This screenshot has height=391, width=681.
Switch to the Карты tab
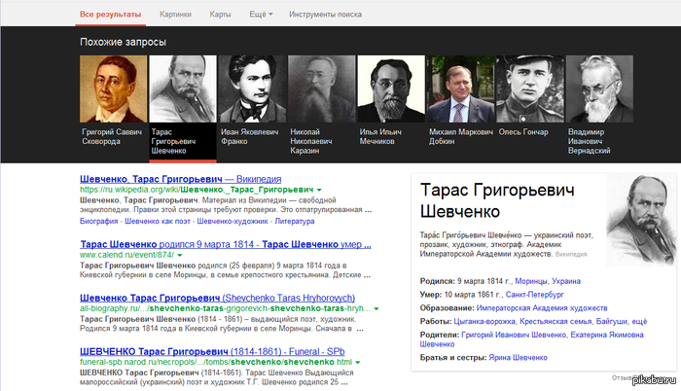(220, 15)
